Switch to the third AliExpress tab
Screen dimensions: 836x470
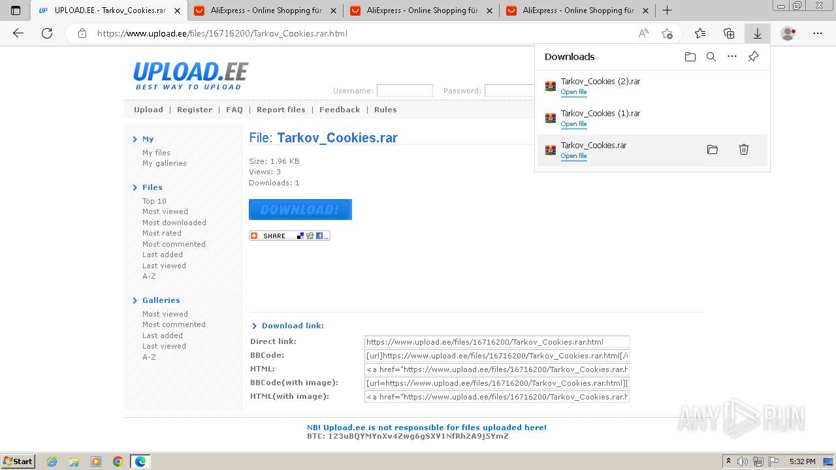point(578,10)
